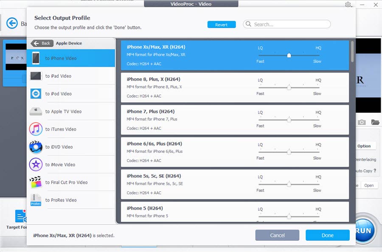
Task: Click the Apple TV icon
Action: pyautogui.click(x=36, y=111)
